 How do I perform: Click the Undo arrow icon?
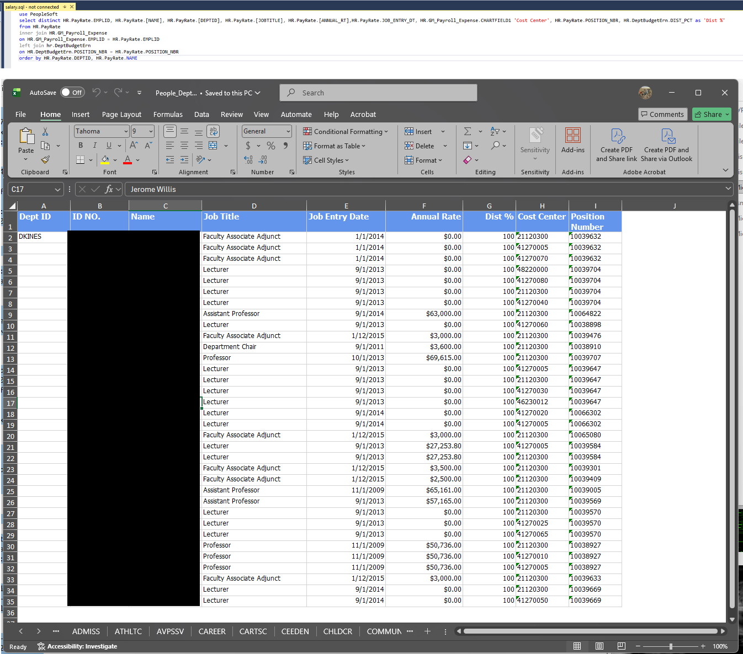(97, 93)
